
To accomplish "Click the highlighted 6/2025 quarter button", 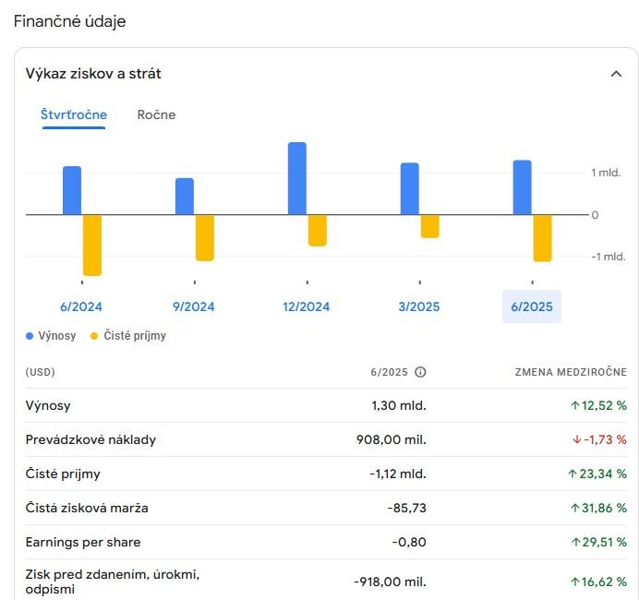I will click(x=531, y=306).
